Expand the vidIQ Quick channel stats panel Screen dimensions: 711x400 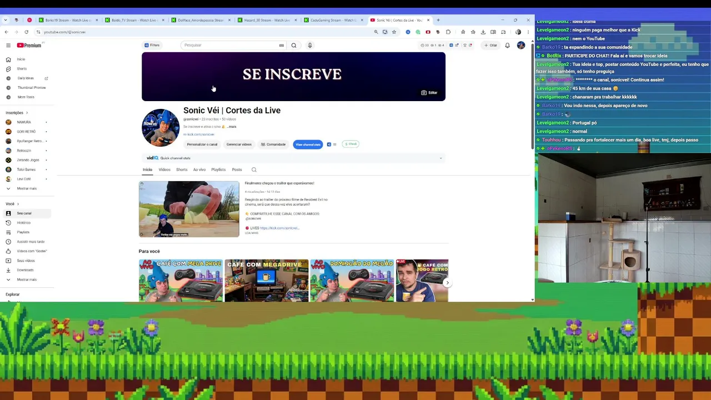tap(440, 158)
